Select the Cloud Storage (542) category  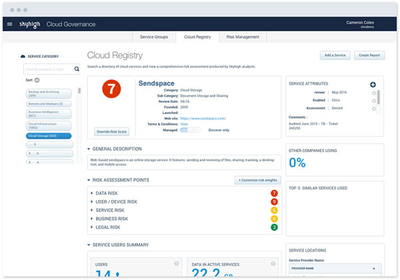(49, 136)
